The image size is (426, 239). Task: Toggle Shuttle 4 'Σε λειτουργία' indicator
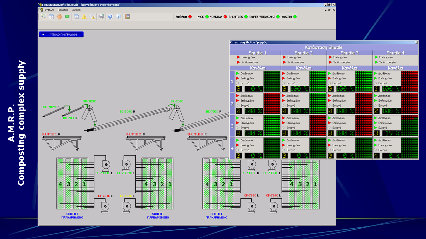click(x=376, y=62)
